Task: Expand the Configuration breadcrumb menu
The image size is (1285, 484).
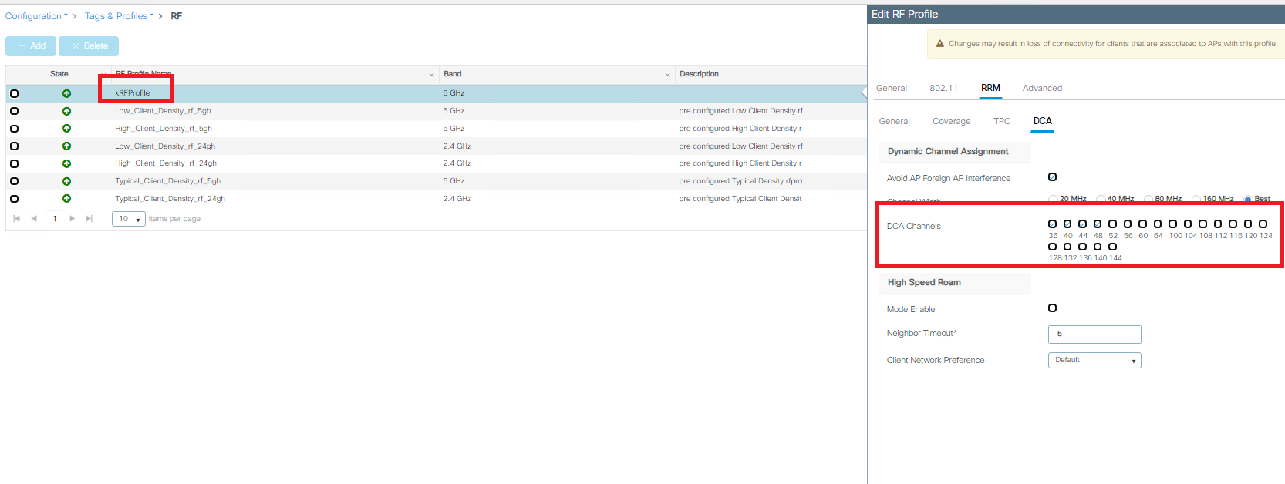Action: 36,16
